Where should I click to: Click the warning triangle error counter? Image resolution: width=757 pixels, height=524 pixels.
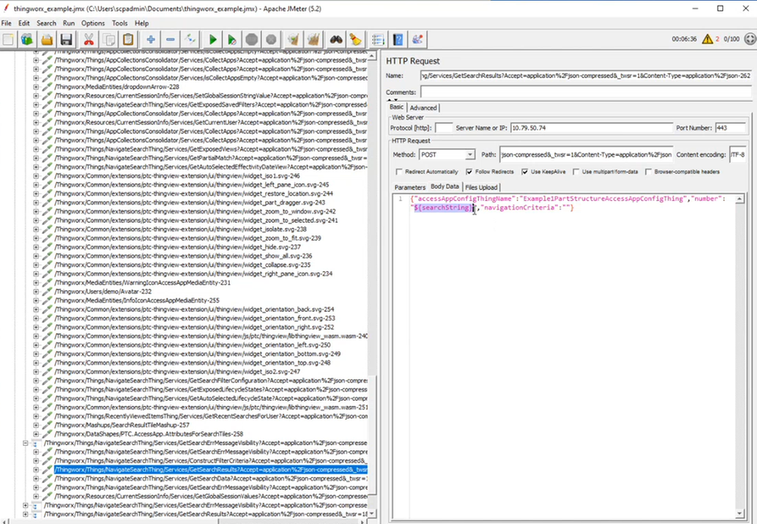[x=709, y=39]
